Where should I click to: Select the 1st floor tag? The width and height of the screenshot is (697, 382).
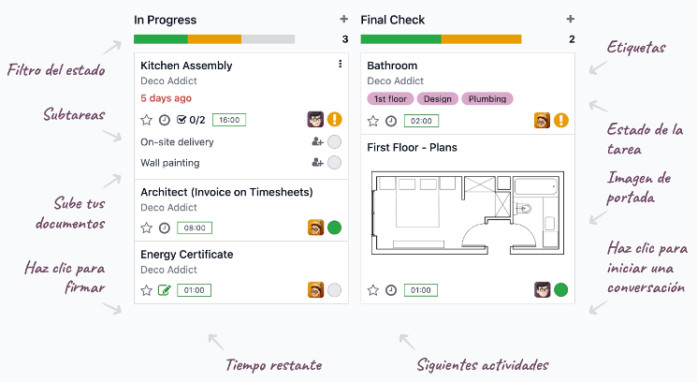click(390, 98)
